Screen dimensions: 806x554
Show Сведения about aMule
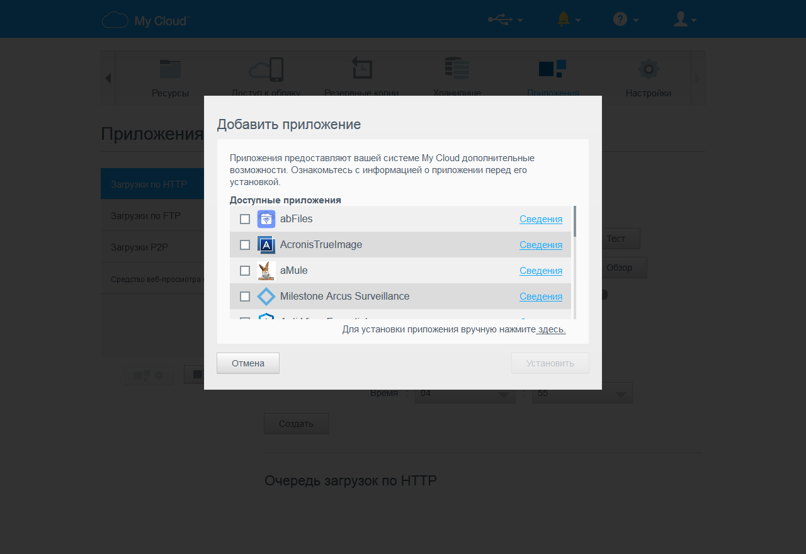coord(541,271)
